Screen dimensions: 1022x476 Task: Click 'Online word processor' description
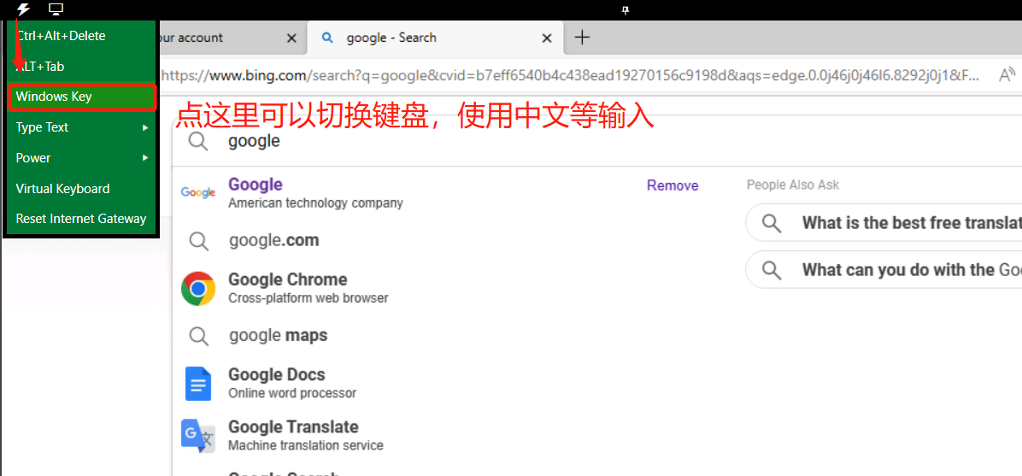[x=292, y=393]
